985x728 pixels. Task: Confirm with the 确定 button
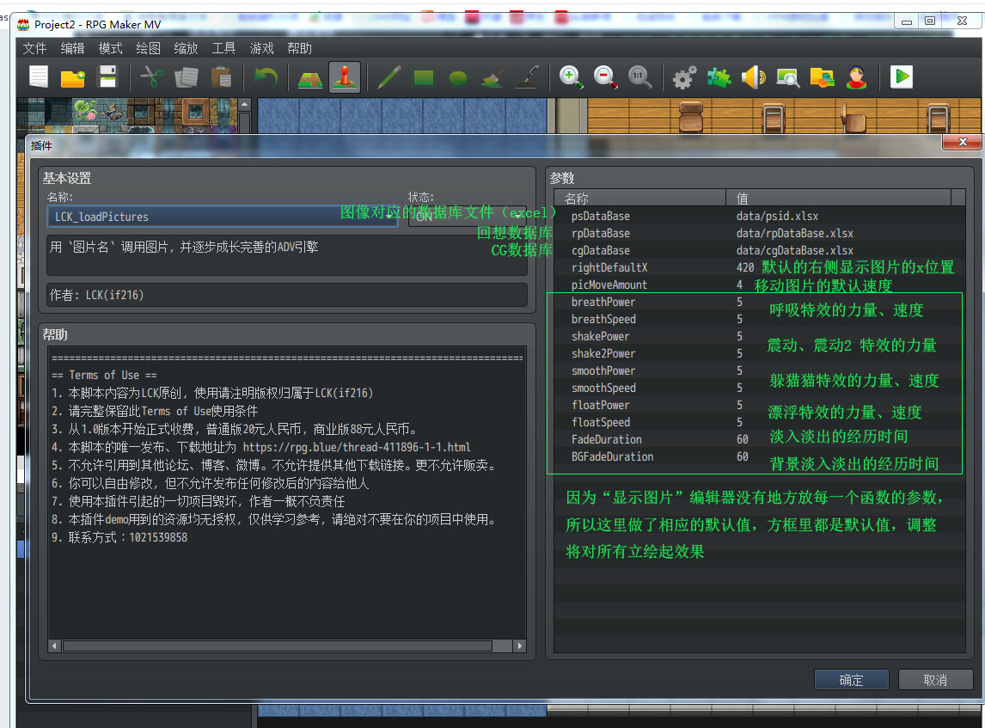point(851,680)
